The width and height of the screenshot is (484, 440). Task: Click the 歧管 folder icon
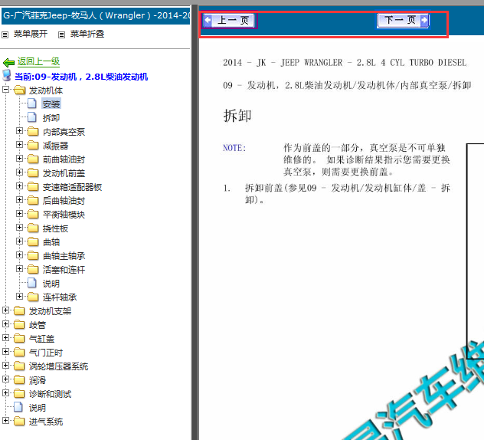coord(19,324)
